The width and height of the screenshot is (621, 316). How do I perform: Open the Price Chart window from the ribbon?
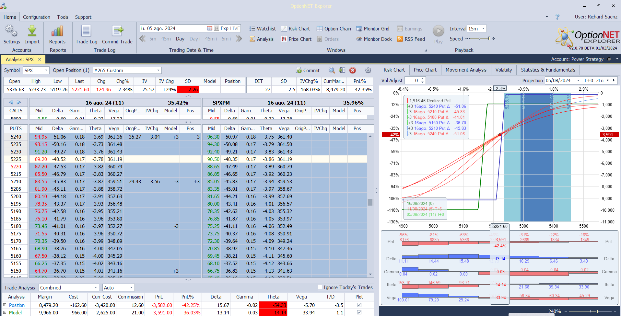click(296, 39)
